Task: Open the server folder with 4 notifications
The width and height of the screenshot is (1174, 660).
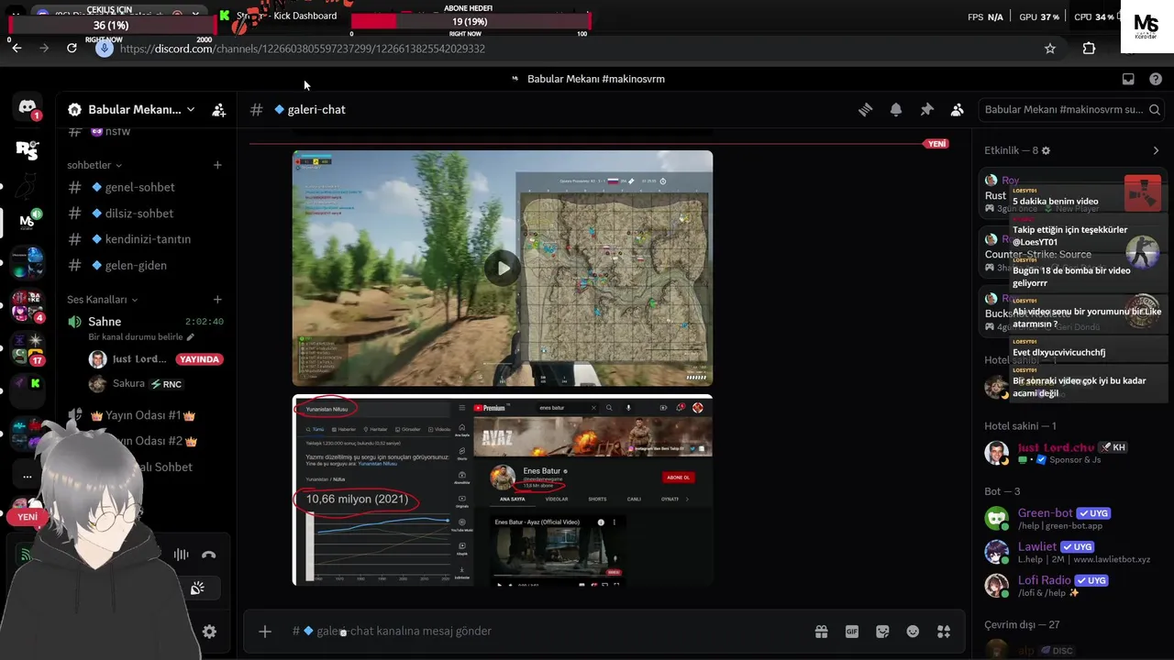Action: [x=28, y=306]
